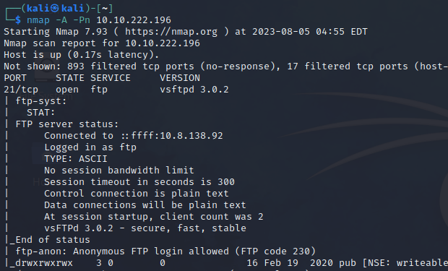Click the SERVICE column header
Screen dimensions: 448x271
coord(111,78)
